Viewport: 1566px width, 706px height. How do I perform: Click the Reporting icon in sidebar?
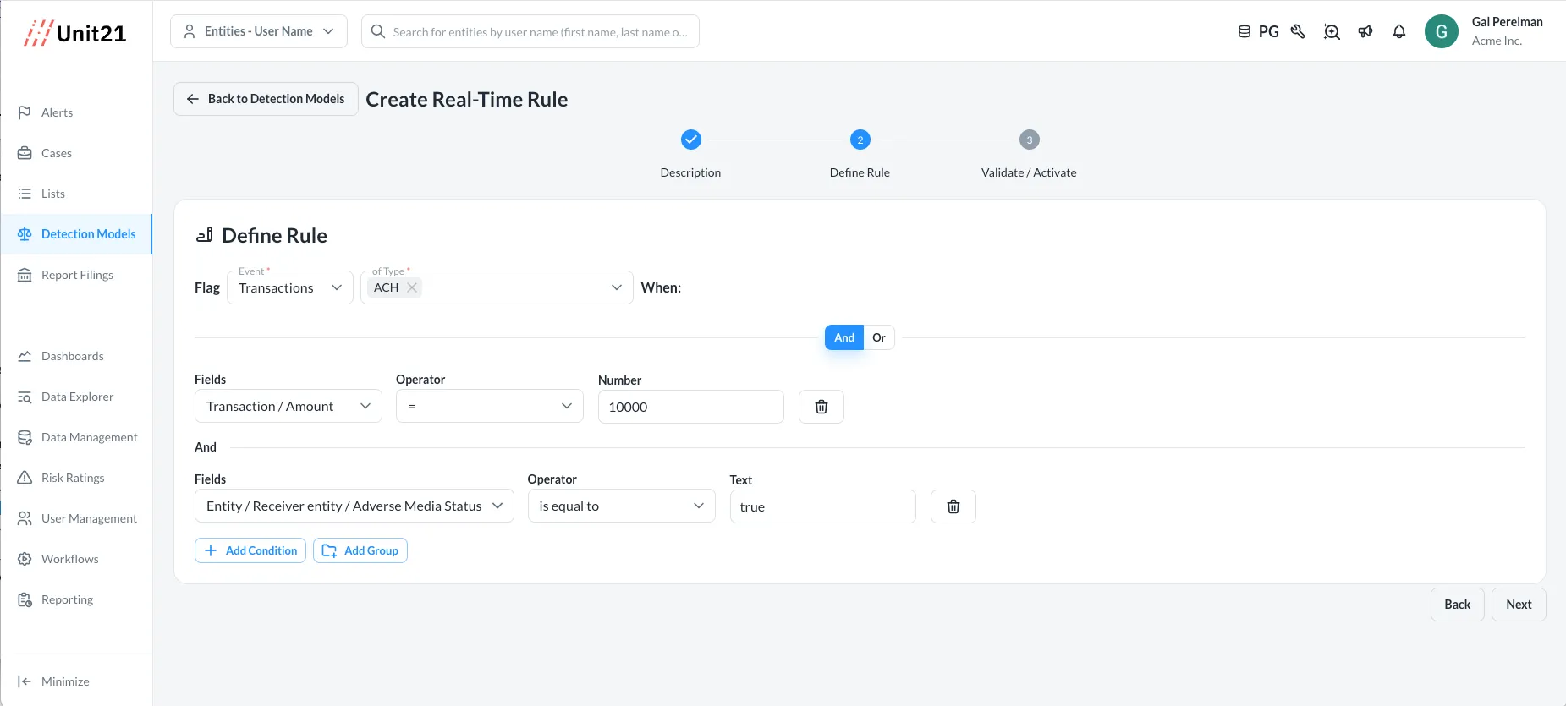(x=25, y=599)
